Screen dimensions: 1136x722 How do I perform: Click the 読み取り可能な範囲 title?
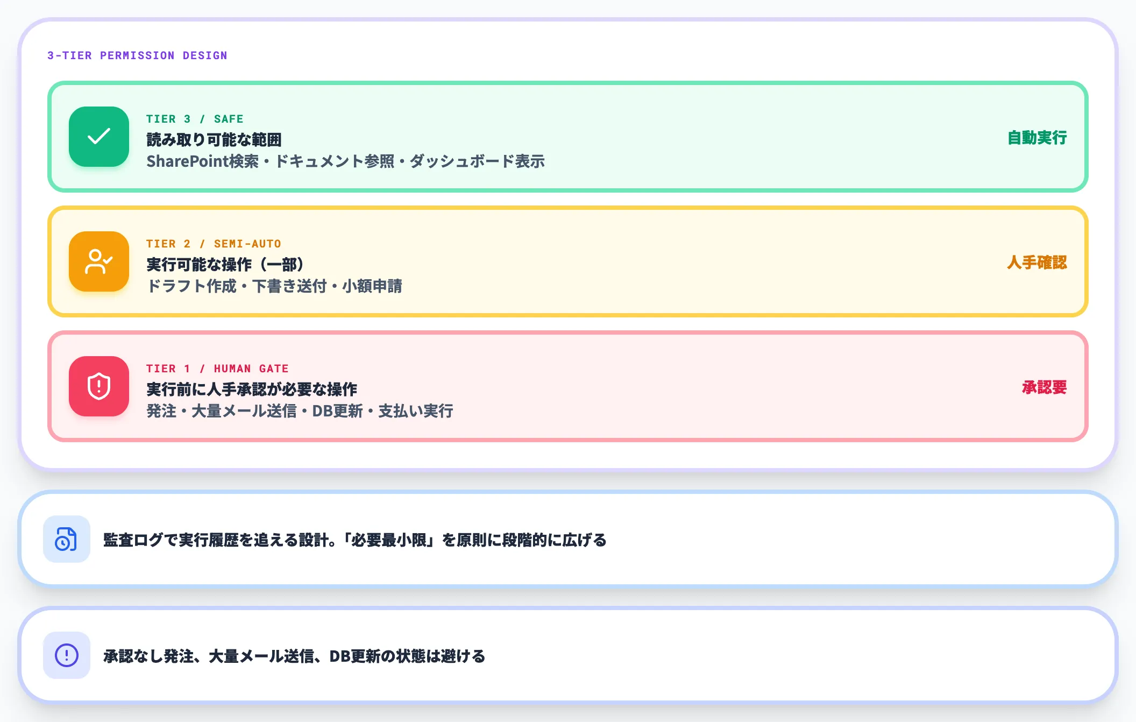pyautogui.click(x=214, y=140)
